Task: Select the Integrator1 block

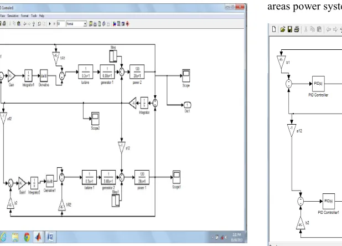Action: pos(28,75)
